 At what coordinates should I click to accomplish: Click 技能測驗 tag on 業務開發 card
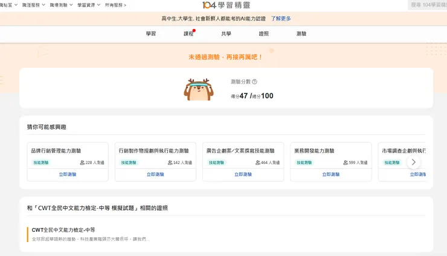[304, 163]
